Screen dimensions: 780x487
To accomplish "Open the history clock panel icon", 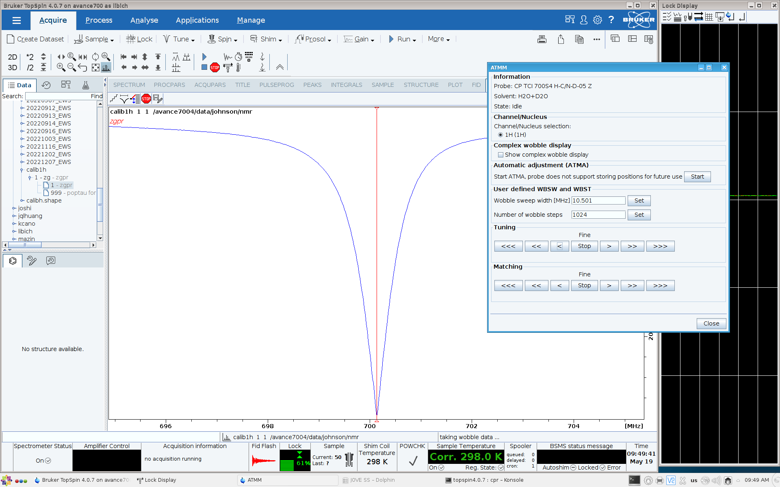I will pos(46,85).
